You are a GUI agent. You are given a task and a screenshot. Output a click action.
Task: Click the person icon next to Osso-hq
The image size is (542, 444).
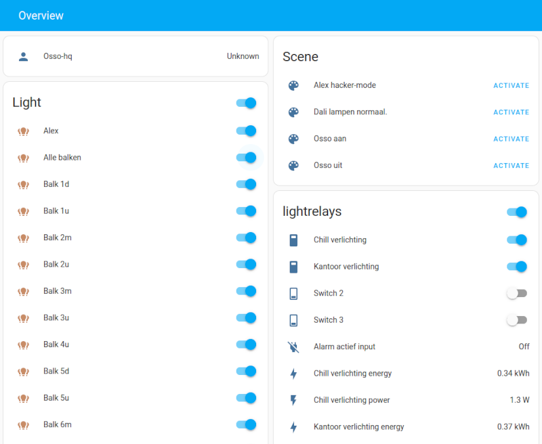pyautogui.click(x=23, y=56)
